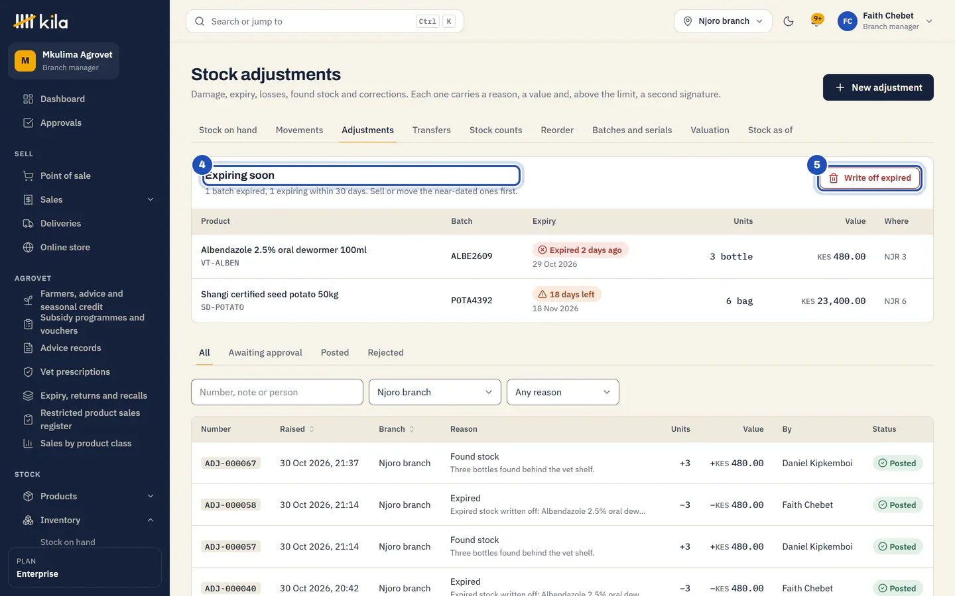Click Point of sale cart icon
The width and height of the screenshot is (955, 596).
(x=28, y=176)
